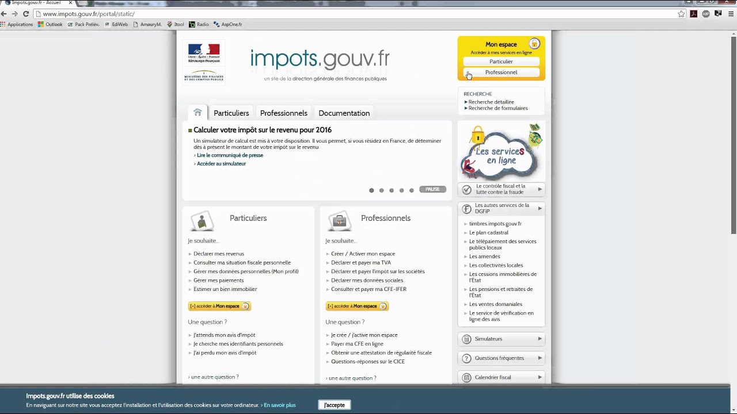
Task: Open the EdiWeb bookmark
Action: click(x=116, y=24)
